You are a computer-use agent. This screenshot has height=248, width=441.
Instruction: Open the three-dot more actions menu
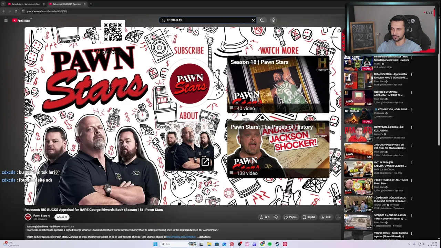coord(338,217)
